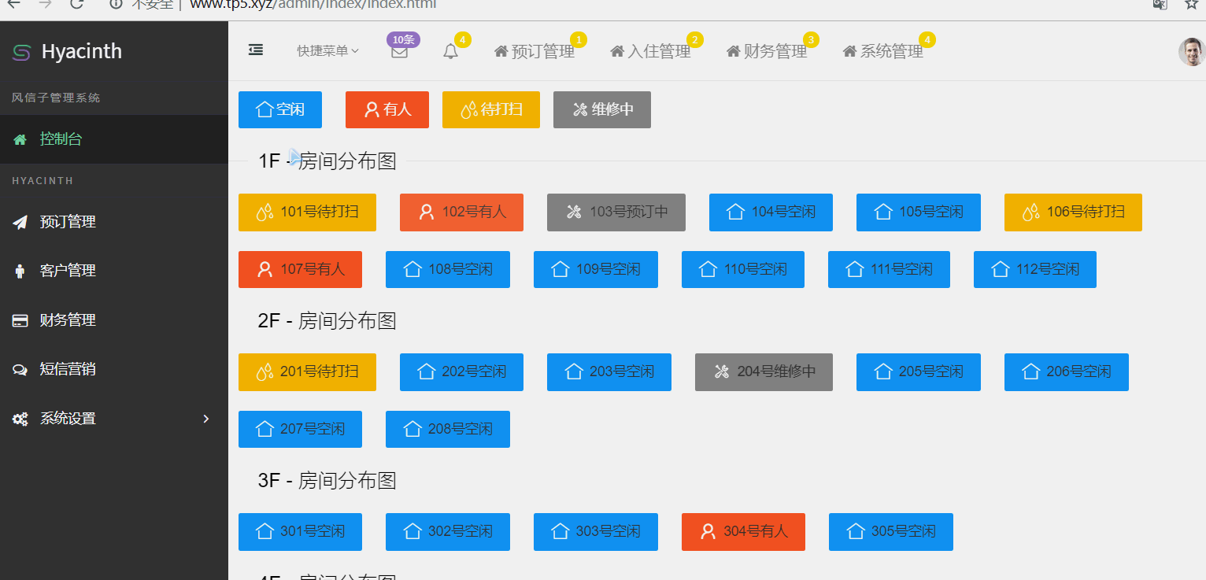Click the yellow 待打扫 status legend button
Screen dimensions: 1206x580
[492, 109]
